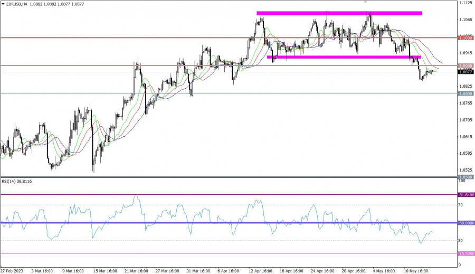Click the 27 Mar 16:00 time label
The width and height of the screenshot is (475, 274).
(167, 271)
